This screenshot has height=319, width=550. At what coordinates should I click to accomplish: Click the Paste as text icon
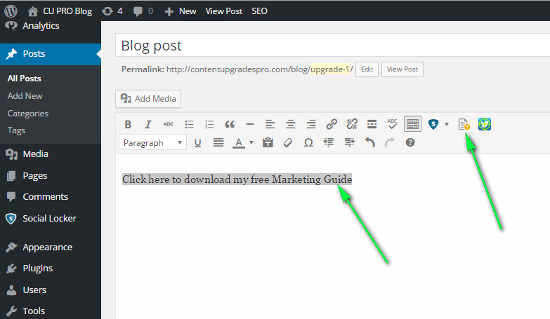(x=268, y=142)
